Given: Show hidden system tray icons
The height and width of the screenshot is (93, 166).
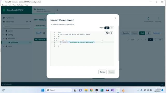Looking at the screenshot, I should [138, 90].
